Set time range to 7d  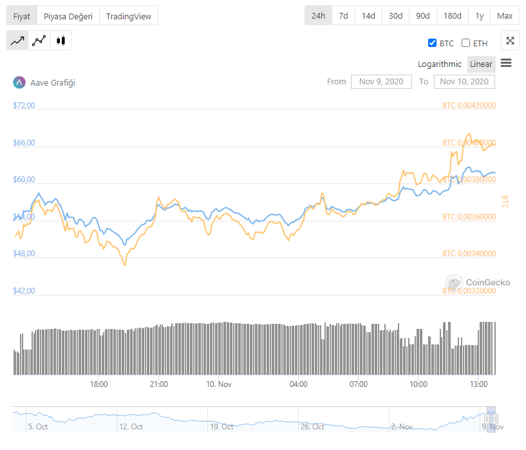point(344,15)
